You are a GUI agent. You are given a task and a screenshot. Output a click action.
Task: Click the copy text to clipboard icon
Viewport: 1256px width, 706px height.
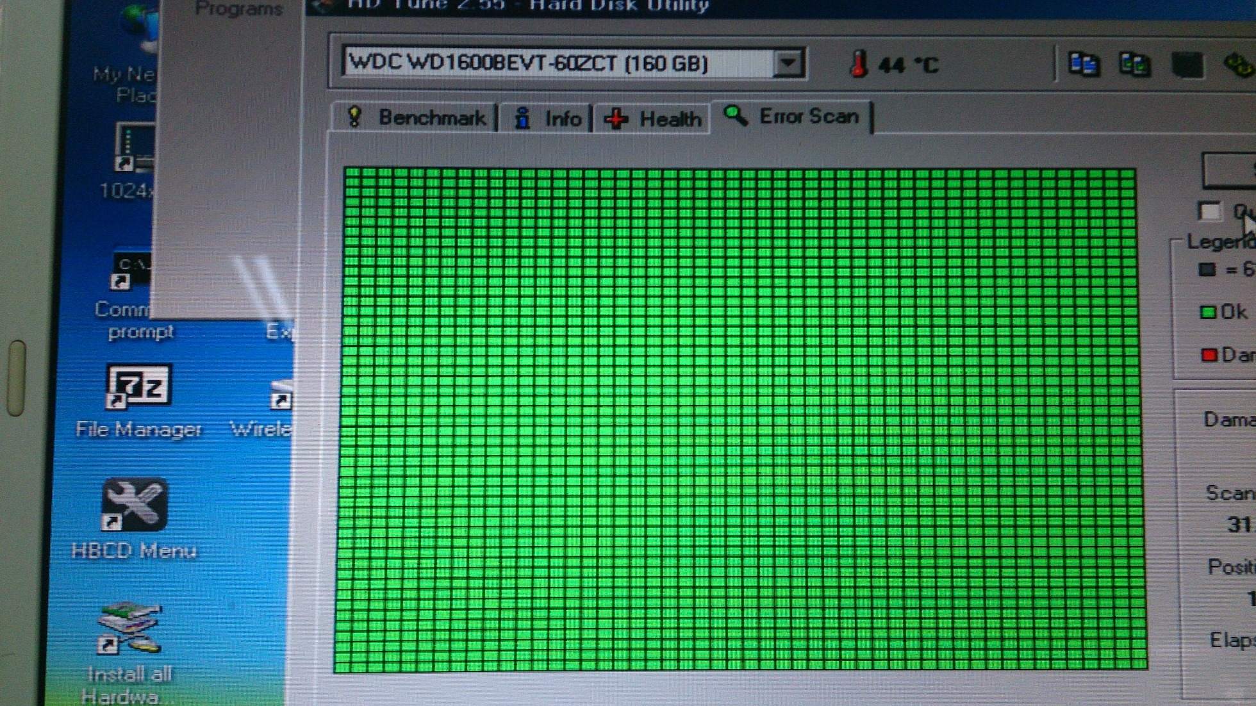point(1084,64)
